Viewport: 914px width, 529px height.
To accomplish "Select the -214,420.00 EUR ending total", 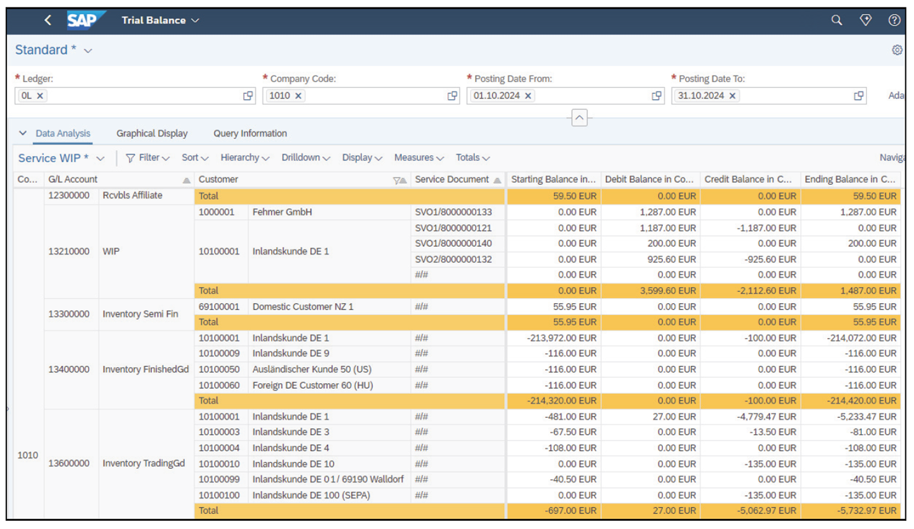I will (x=850, y=401).
